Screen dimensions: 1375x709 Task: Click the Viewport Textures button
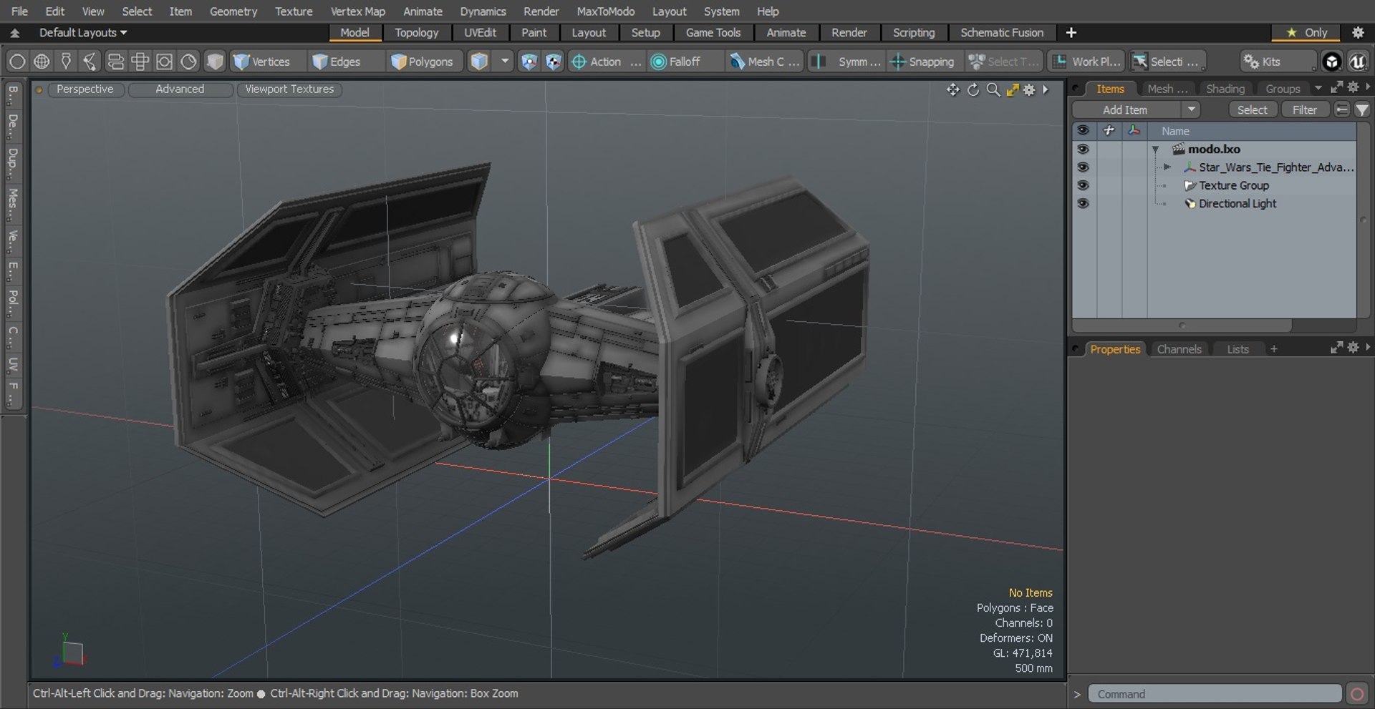point(289,89)
